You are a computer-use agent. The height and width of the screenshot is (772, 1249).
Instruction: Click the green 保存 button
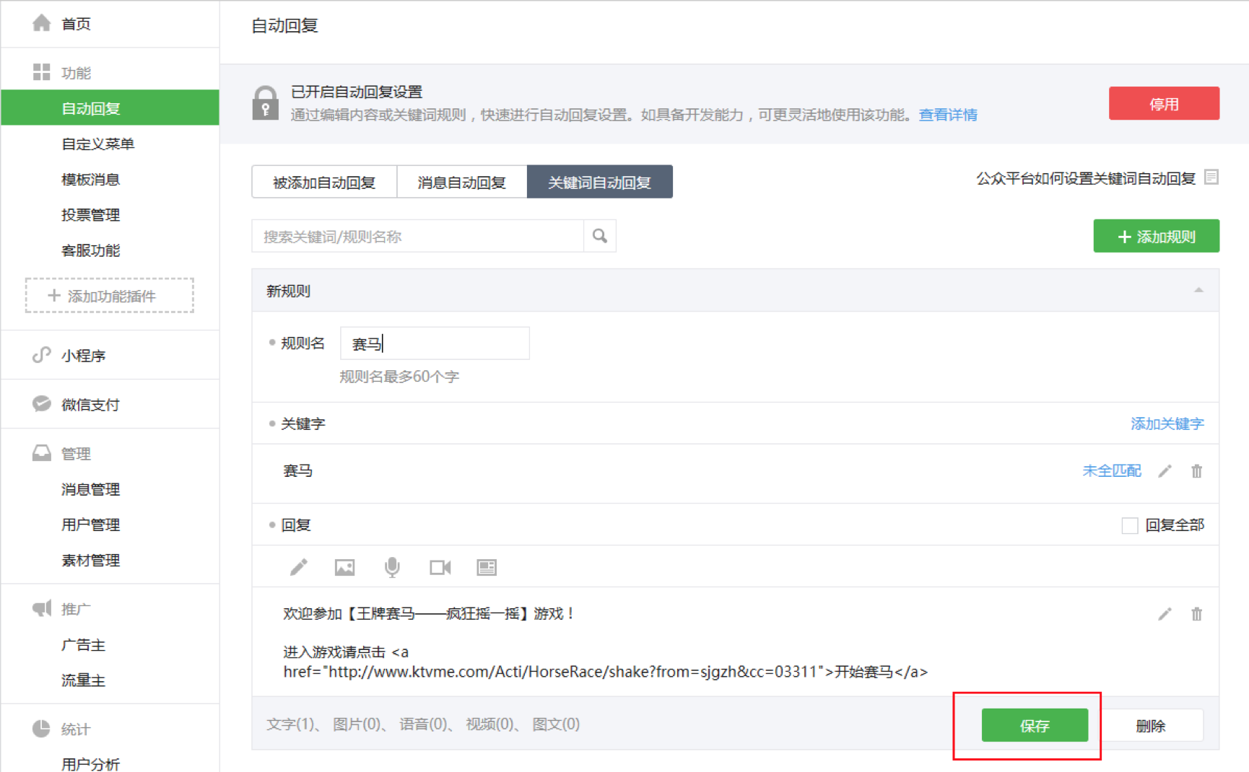coord(1034,725)
